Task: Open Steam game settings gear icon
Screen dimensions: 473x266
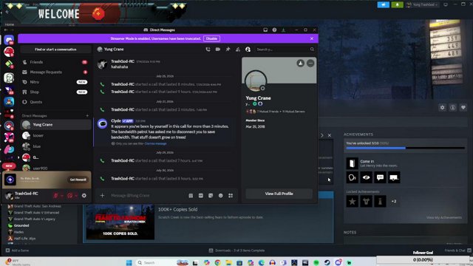Action: (442, 107)
